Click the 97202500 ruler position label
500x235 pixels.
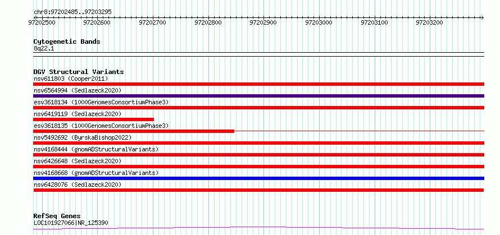[42, 22]
